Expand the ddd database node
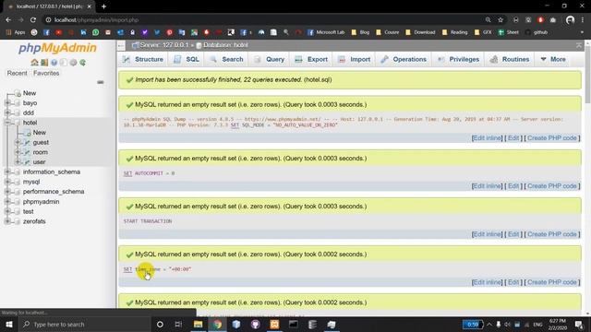Screen dimensions: 591x332 tap(7, 113)
